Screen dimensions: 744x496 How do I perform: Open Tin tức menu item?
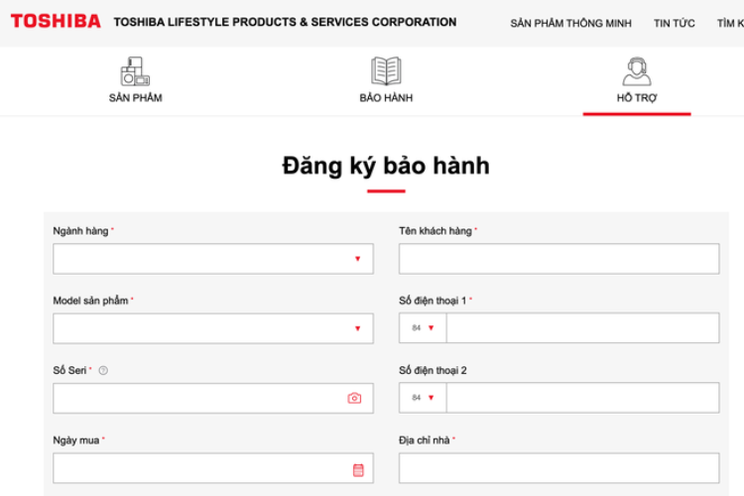coord(674,23)
